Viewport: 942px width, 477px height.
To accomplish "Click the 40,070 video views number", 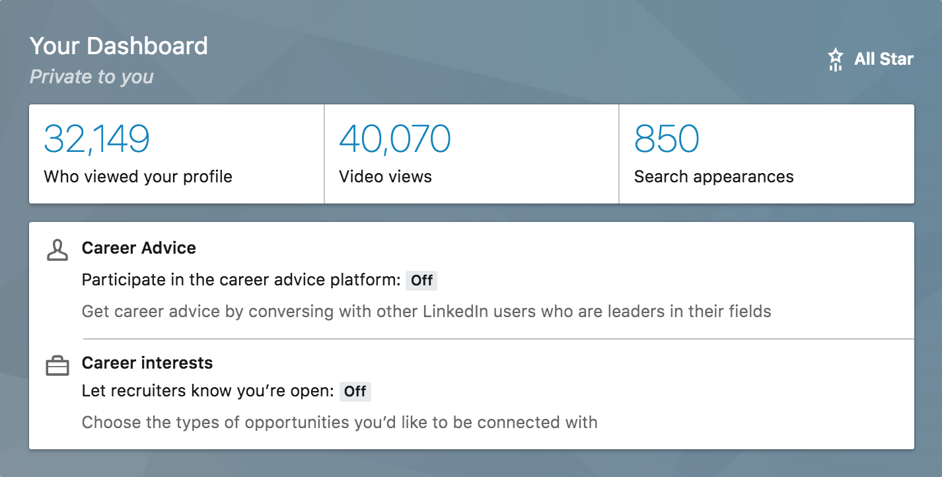I will 395,138.
